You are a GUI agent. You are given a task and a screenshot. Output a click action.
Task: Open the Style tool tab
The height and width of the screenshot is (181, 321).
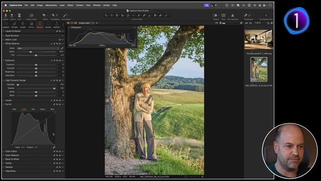(31, 25)
